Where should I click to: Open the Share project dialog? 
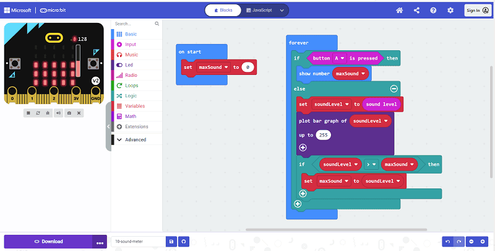click(x=416, y=11)
